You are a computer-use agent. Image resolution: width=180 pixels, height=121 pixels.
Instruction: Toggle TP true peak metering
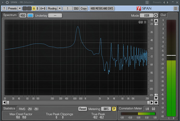click(114, 109)
